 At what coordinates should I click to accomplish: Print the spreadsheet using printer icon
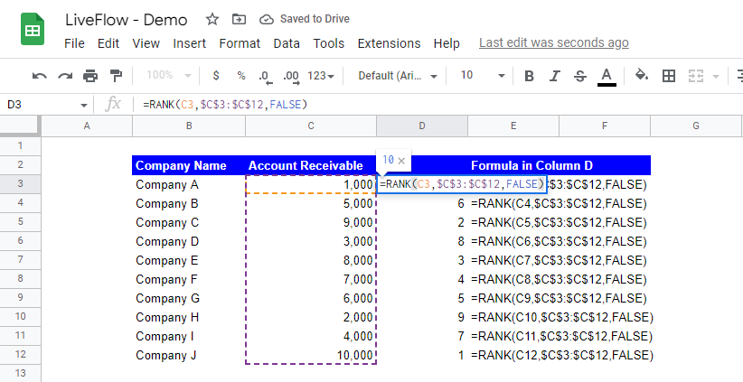coord(90,76)
